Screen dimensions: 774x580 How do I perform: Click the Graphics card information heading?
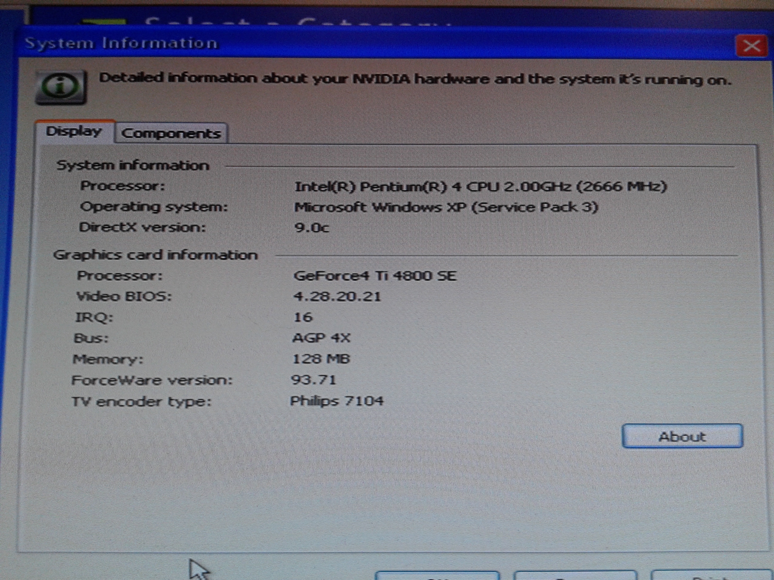click(x=156, y=255)
